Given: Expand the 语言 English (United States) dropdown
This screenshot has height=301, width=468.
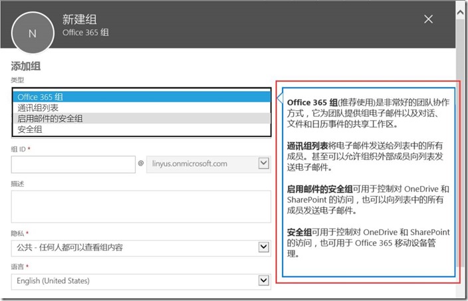Looking at the screenshot, I should click(x=141, y=281).
